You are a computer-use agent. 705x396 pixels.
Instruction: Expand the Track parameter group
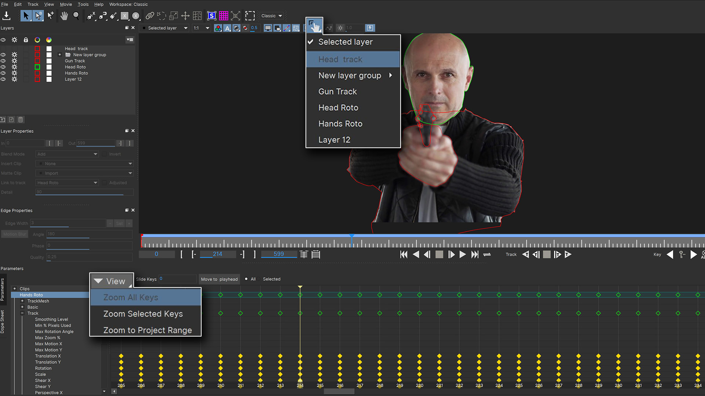(x=23, y=313)
